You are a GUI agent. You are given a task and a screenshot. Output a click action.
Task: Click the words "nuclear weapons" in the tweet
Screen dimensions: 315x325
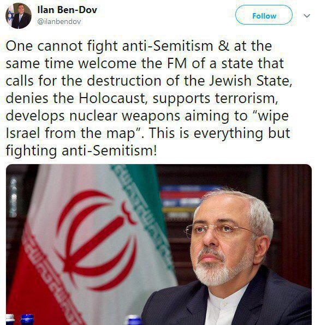[124, 116]
